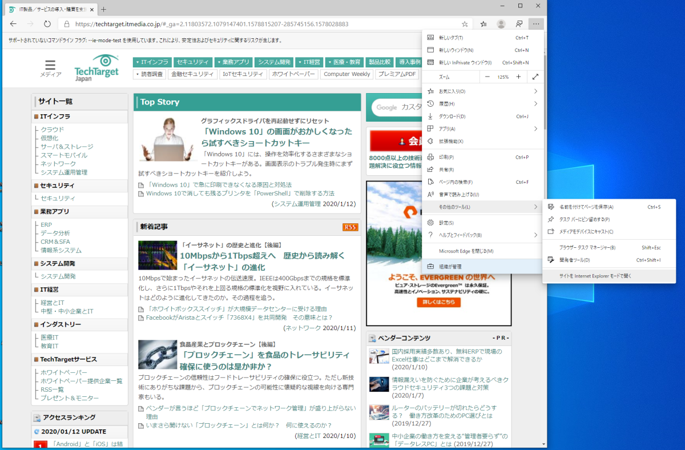The image size is (685, 450).
Task: Click 組織が管理 menu entry
Action: (x=483, y=267)
